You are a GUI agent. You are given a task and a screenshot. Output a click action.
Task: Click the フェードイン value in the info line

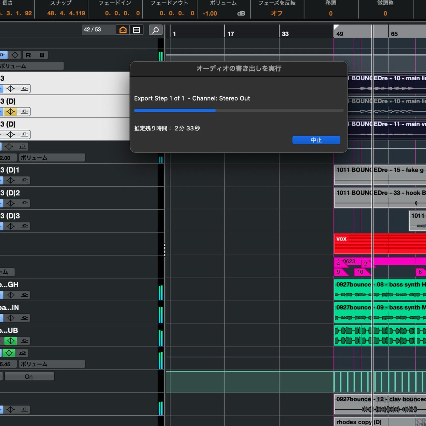[122, 13]
